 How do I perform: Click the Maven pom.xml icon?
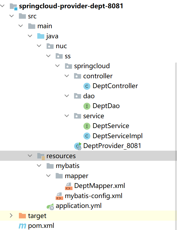click(x=22, y=226)
